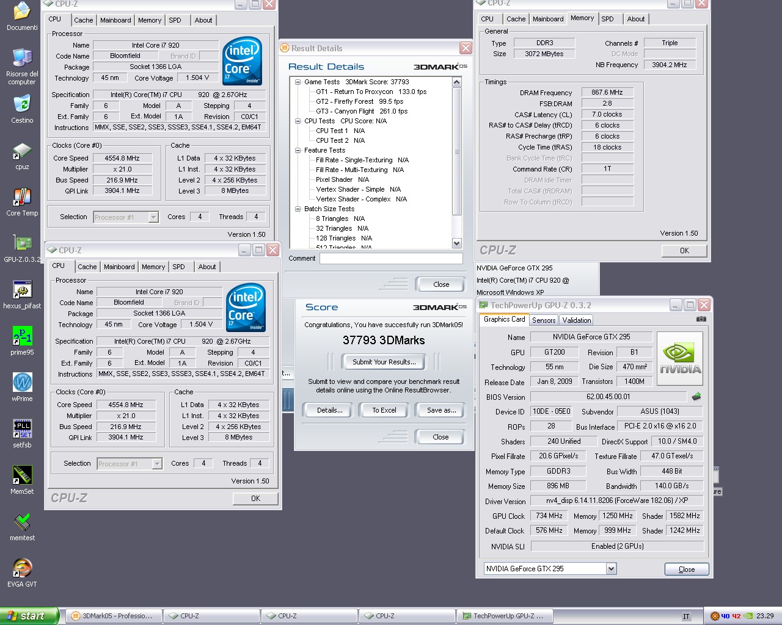Click the IT language indicator in the tray
Screen dimensions: 782x625
point(686,616)
